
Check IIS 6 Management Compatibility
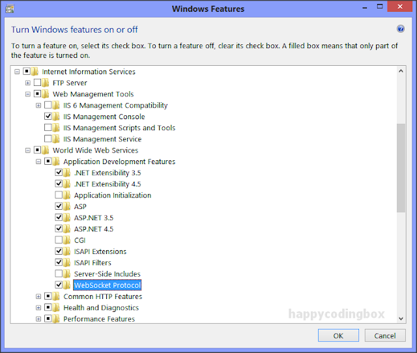48,105
